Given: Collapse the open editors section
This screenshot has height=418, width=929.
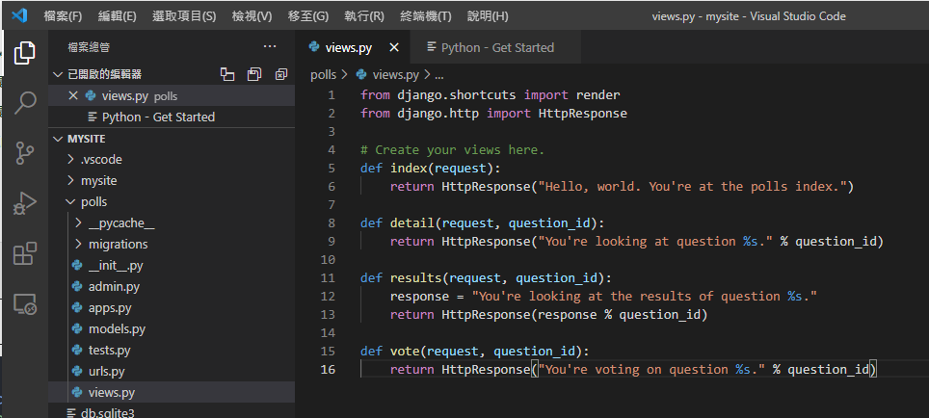Looking at the screenshot, I should click(57, 74).
